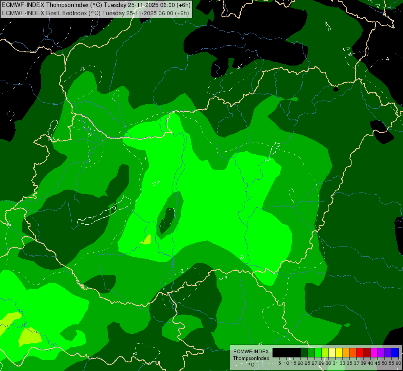The image size is (403, 371).
Task: Choose the indigo 50–55 legend swatch
Action: click(x=388, y=352)
